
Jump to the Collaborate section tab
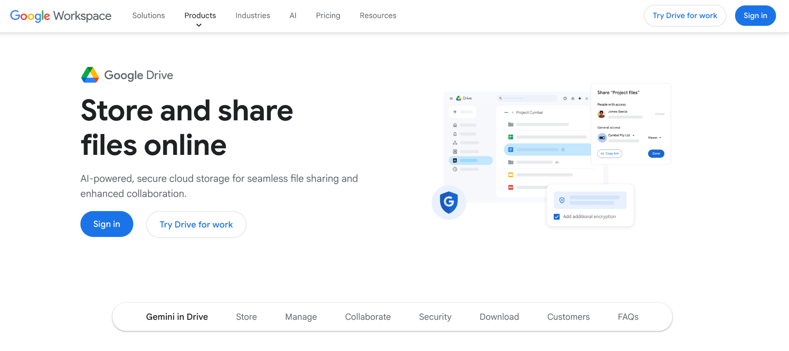[x=368, y=317]
